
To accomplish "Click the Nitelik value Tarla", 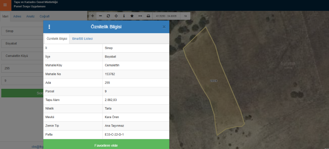I will point(108,109).
